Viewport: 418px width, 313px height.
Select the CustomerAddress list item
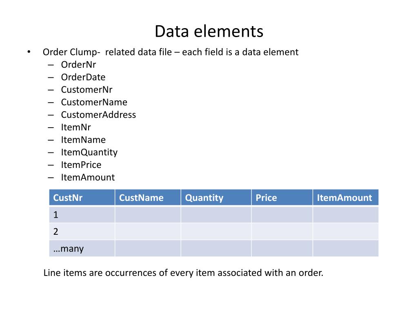[x=98, y=115]
